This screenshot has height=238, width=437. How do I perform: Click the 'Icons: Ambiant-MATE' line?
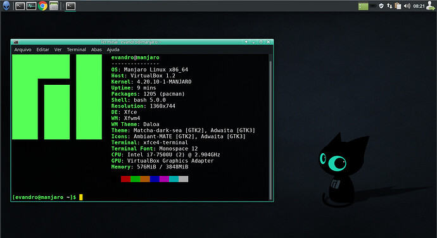coord(179,137)
